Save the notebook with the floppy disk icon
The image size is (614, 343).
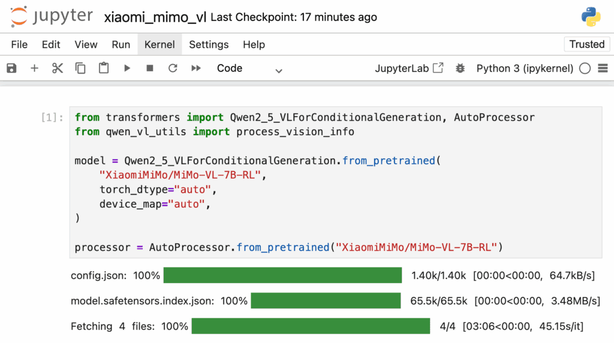[11, 68]
